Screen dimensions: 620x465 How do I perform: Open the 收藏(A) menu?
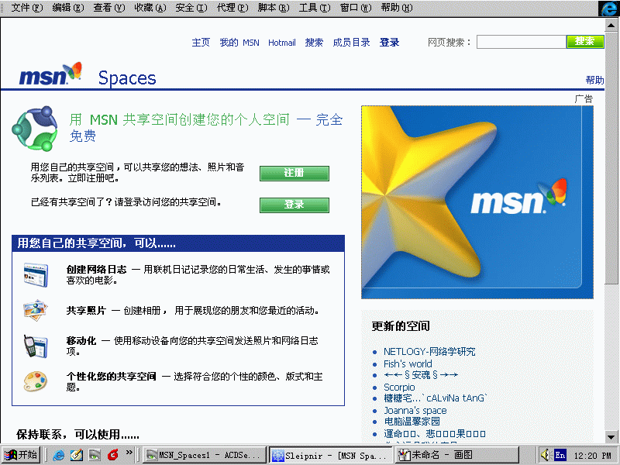click(x=150, y=8)
